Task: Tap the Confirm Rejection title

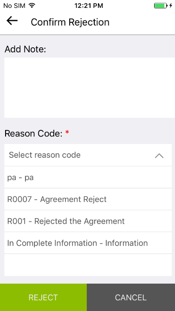Action: [x=70, y=22]
